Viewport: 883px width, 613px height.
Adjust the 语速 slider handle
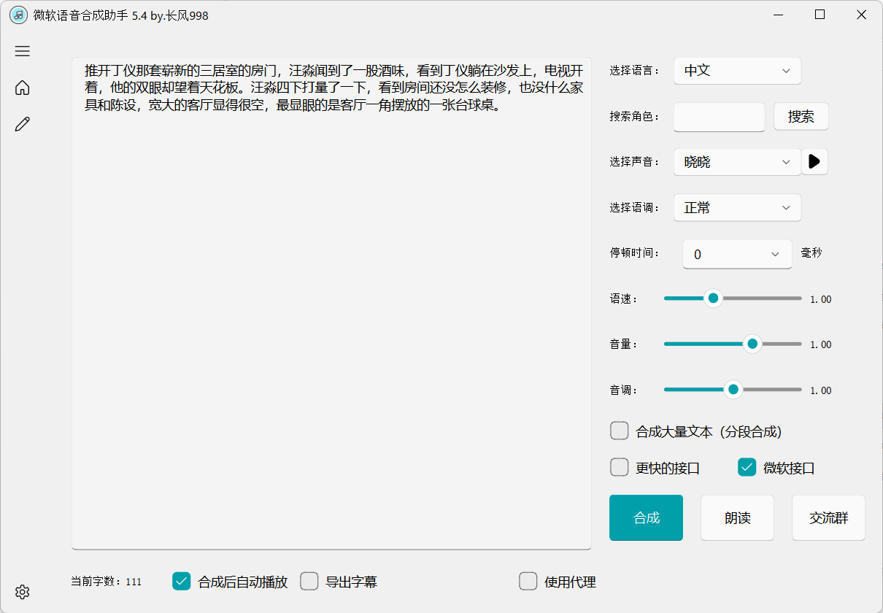713,298
